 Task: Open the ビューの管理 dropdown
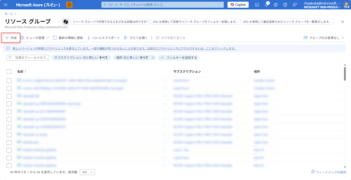click(35, 38)
